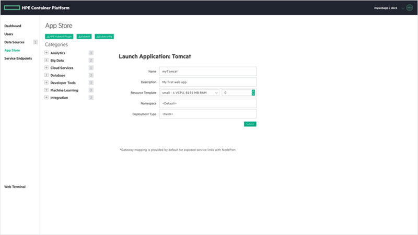Select App Store in sidebar
Screen dimensions: 418x235
coord(12,50)
